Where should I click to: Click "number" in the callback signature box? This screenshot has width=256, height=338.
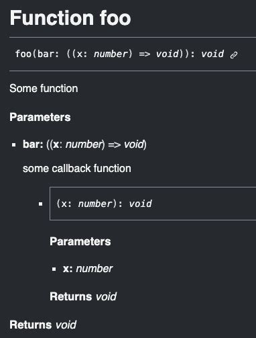pos(95,204)
